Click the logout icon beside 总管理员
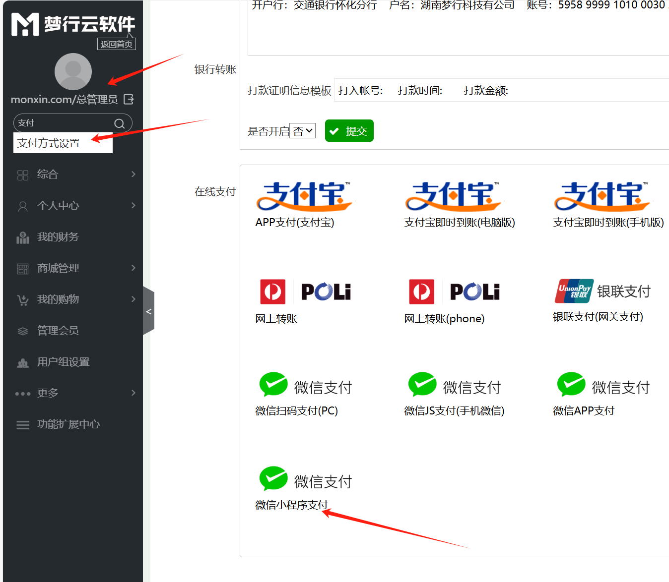 (129, 99)
